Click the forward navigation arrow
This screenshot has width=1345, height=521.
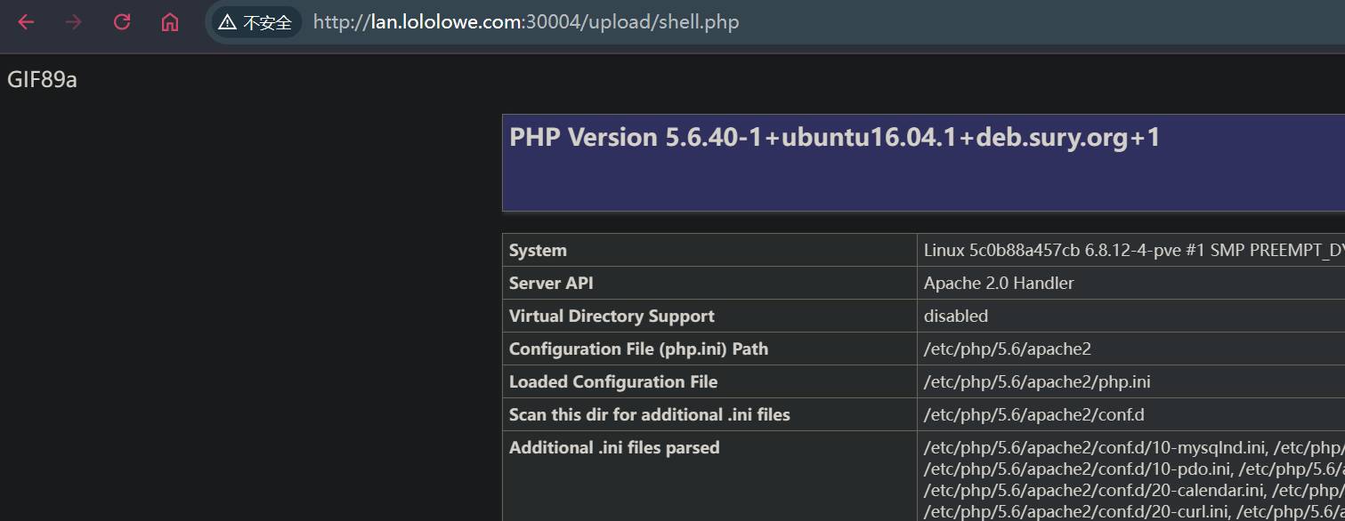(74, 22)
